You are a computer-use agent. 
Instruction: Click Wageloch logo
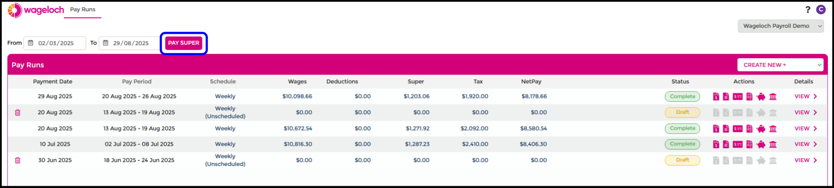point(36,10)
